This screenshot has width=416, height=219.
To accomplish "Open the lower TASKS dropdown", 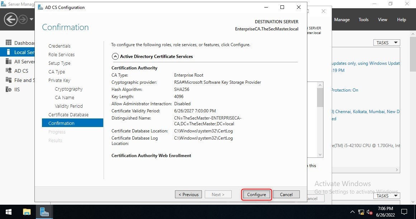I will click(x=387, y=196).
